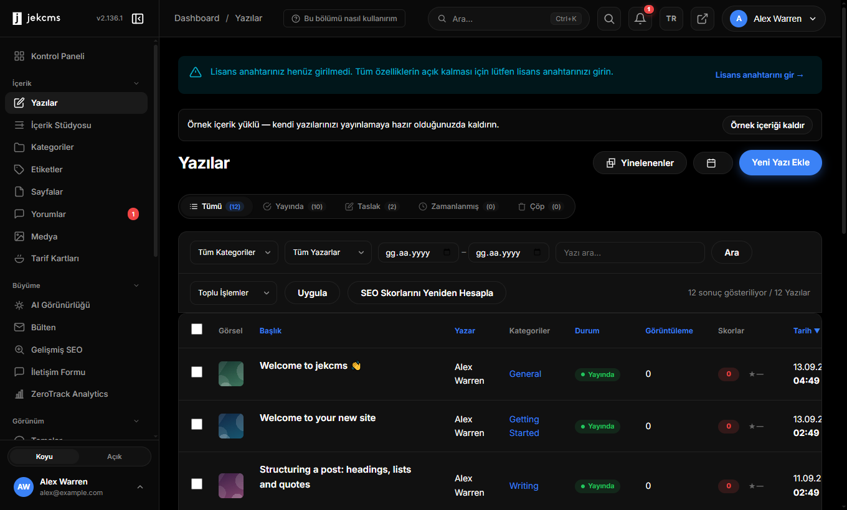Go to İçerik Stüdyosu
This screenshot has width=847, height=510.
pos(76,125)
